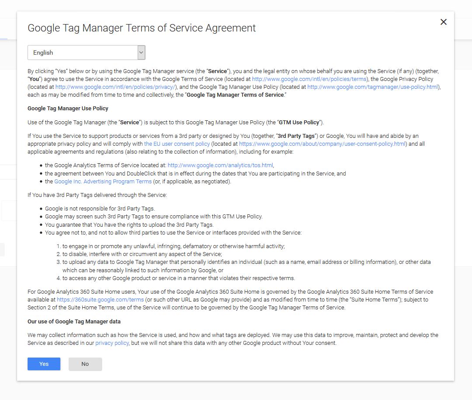Click bold 'Google Tag Manager Terms of Service.' phrase

click(236, 95)
